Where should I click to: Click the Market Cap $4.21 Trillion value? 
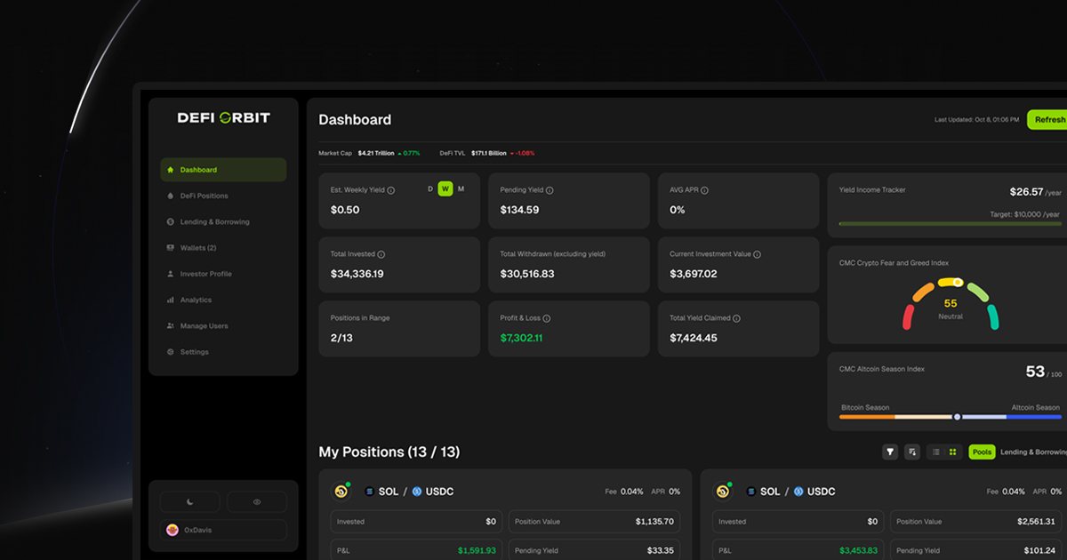click(x=378, y=153)
